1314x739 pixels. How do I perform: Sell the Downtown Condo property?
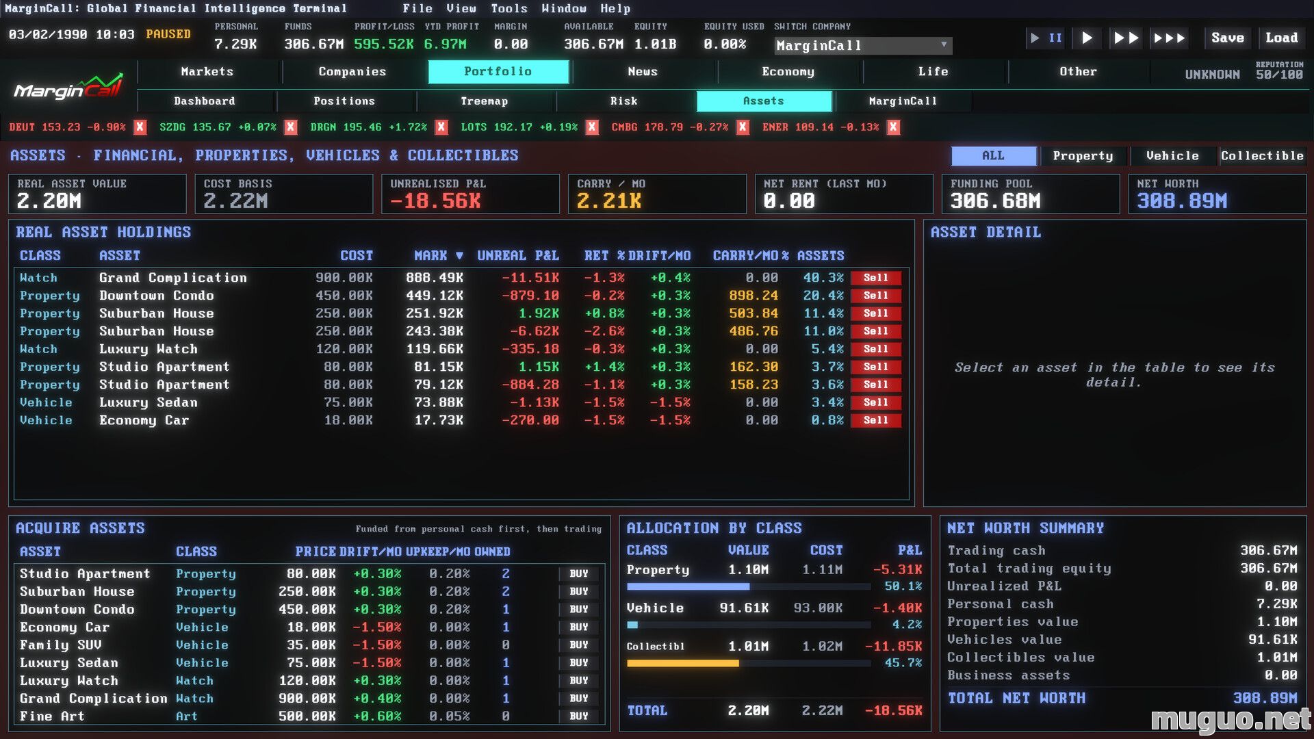pos(875,296)
